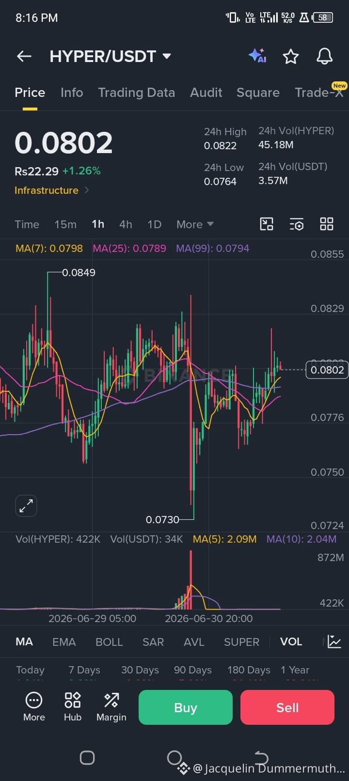349x781 pixels.
Task: Open the chart drawing tools icon
Action: click(x=267, y=224)
